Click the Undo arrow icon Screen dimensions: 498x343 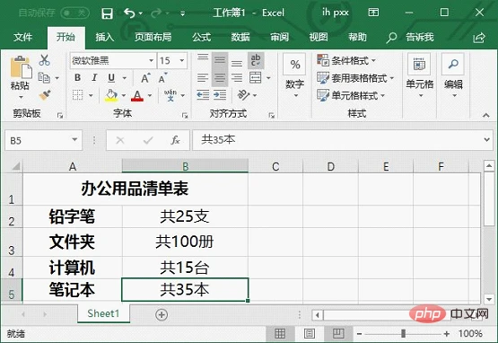(129, 13)
